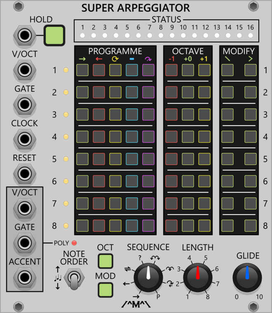Enable row 7 glide modify button
Viewport: 272px width, 313px height.
pos(227,203)
